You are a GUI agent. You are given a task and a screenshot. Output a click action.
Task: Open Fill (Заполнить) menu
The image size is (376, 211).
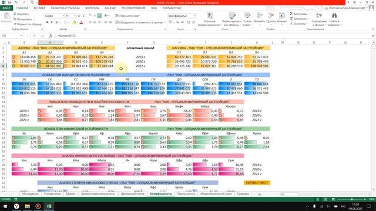(x=299, y=19)
